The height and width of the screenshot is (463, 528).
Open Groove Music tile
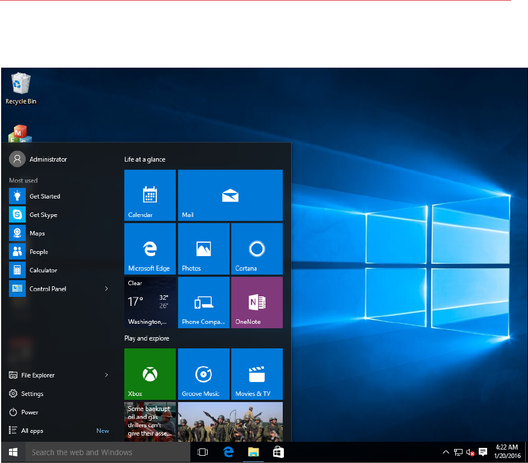(203, 374)
